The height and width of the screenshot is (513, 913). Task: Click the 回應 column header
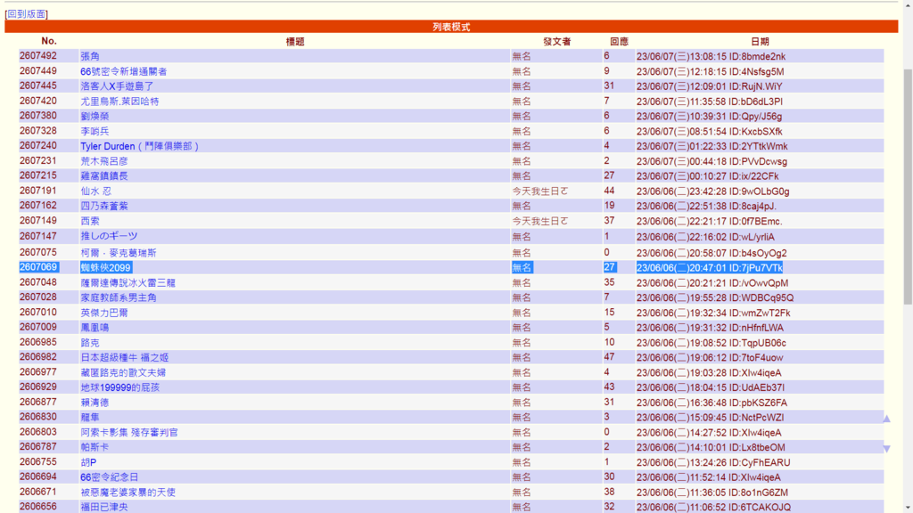619,41
